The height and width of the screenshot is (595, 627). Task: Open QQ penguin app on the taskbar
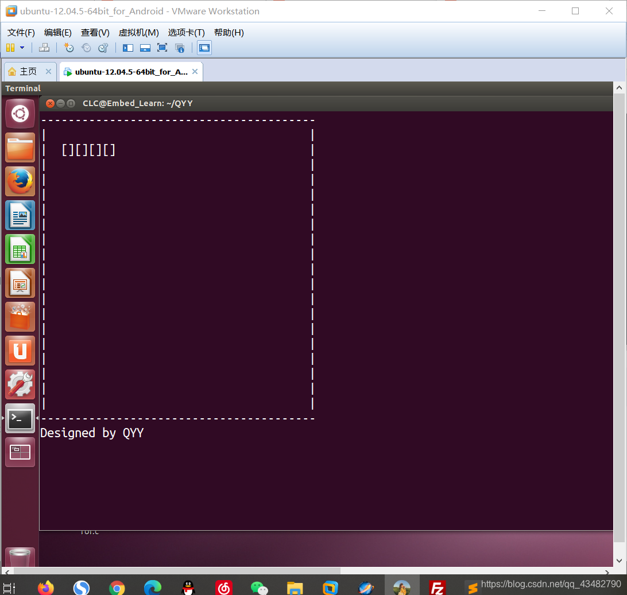pos(188,588)
